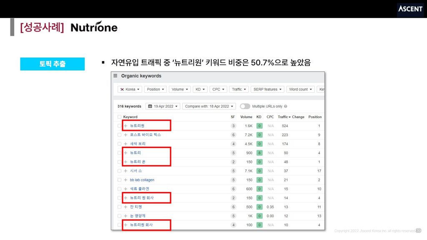Open the bb lab collagen keyword link

(142, 180)
